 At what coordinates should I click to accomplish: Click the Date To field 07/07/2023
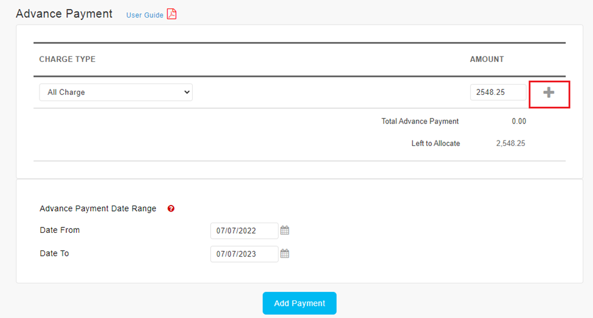[244, 254]
